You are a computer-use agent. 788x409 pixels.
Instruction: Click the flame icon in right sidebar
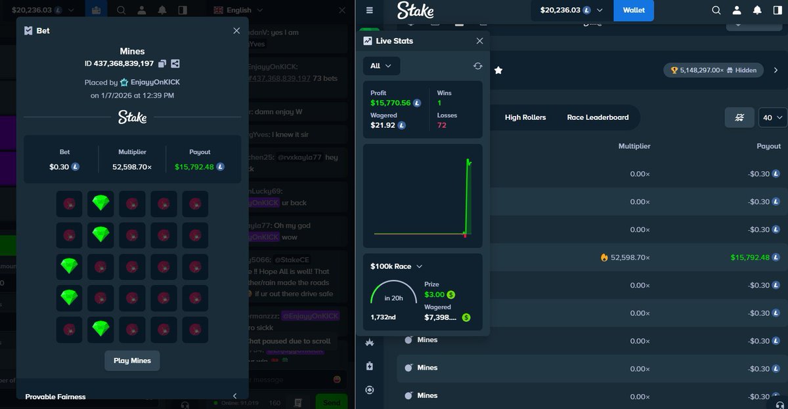(x=370, y=342)
